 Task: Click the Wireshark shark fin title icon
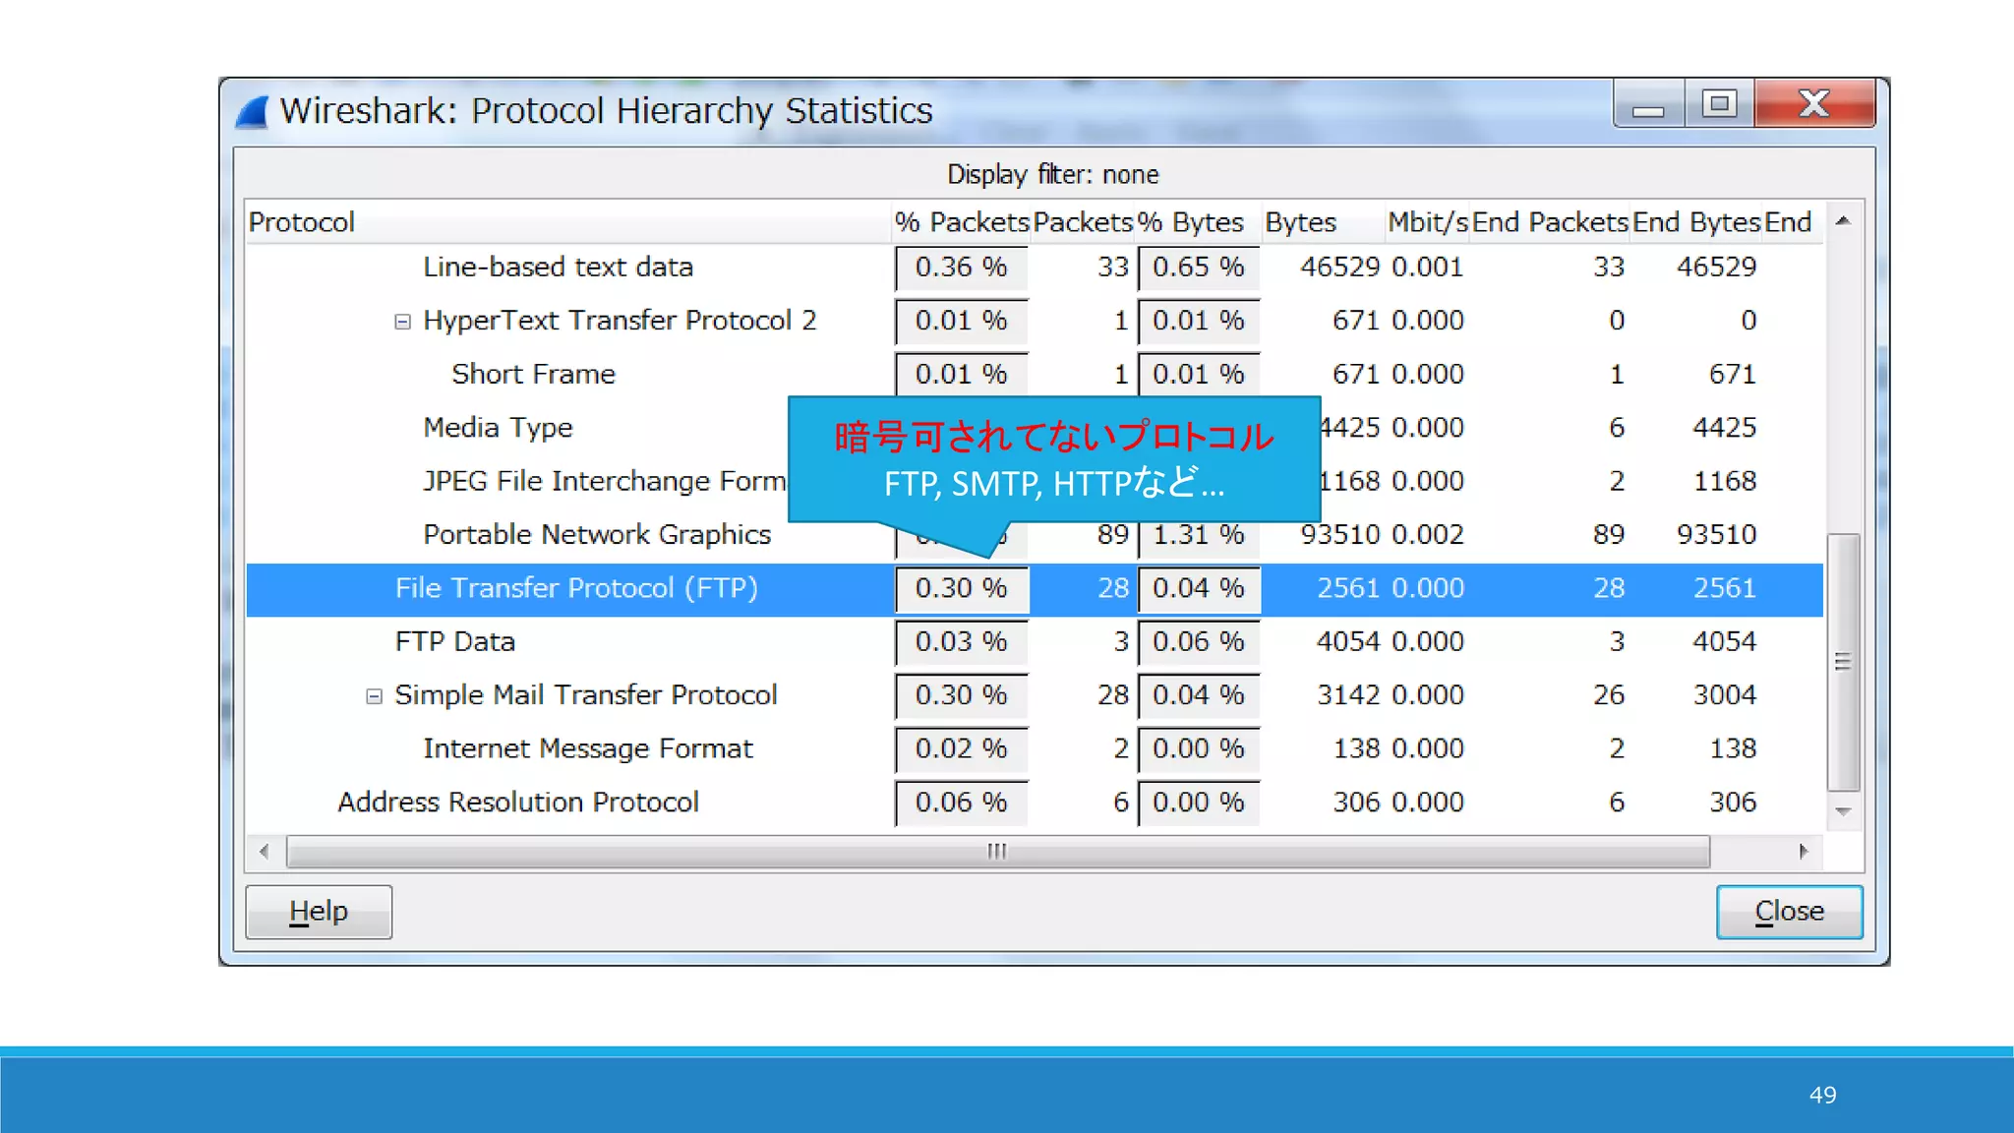pos(253,112)
